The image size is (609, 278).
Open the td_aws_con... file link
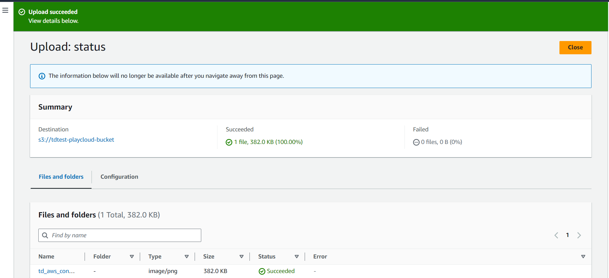point(57,271)
